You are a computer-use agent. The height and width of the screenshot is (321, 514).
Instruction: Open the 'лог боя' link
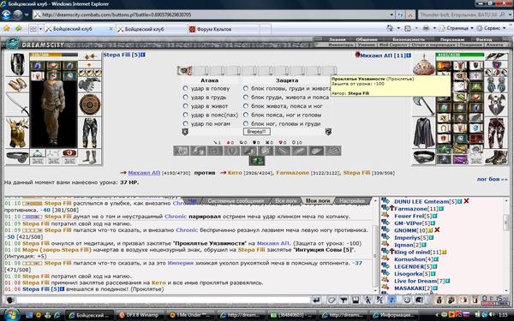(492, 179)
